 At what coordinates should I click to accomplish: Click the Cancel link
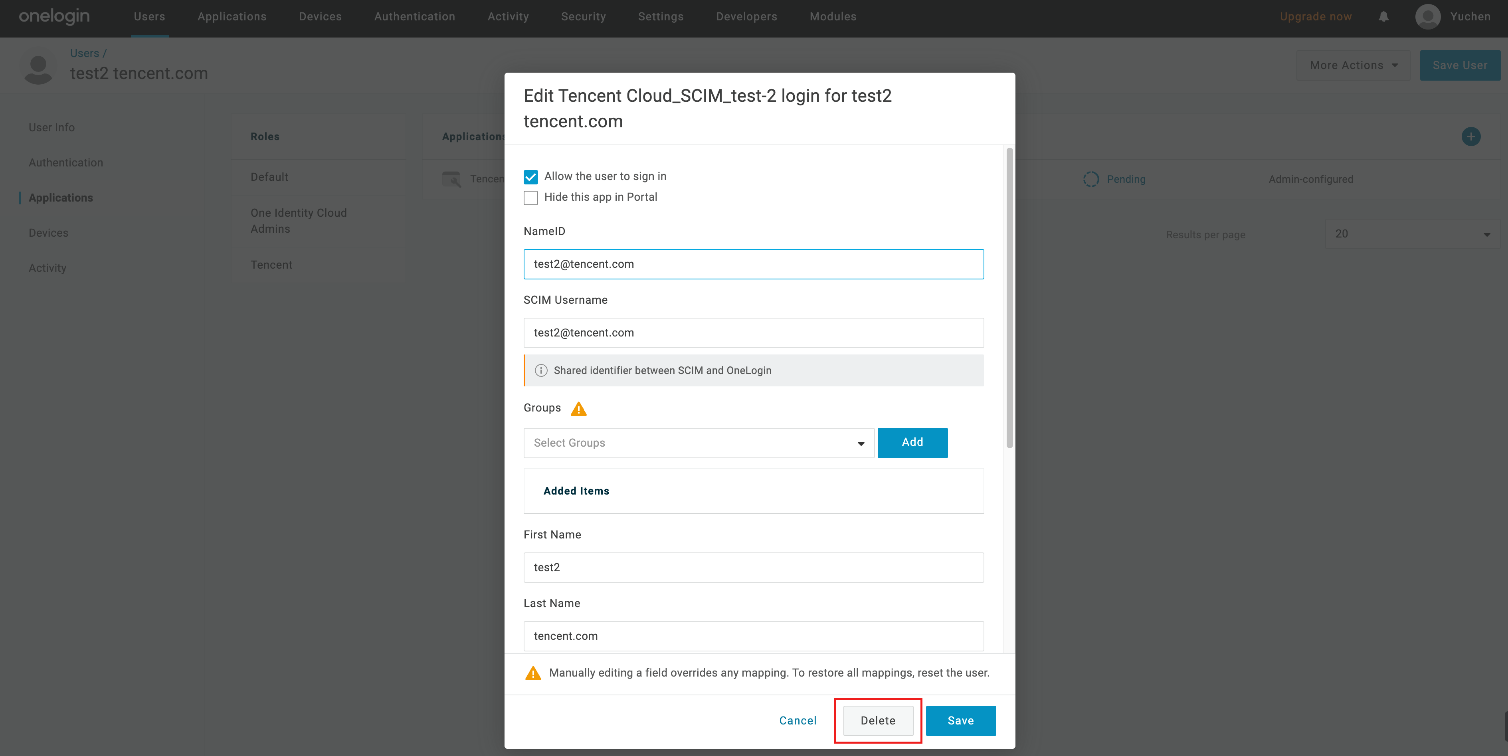tap(798, 720)
